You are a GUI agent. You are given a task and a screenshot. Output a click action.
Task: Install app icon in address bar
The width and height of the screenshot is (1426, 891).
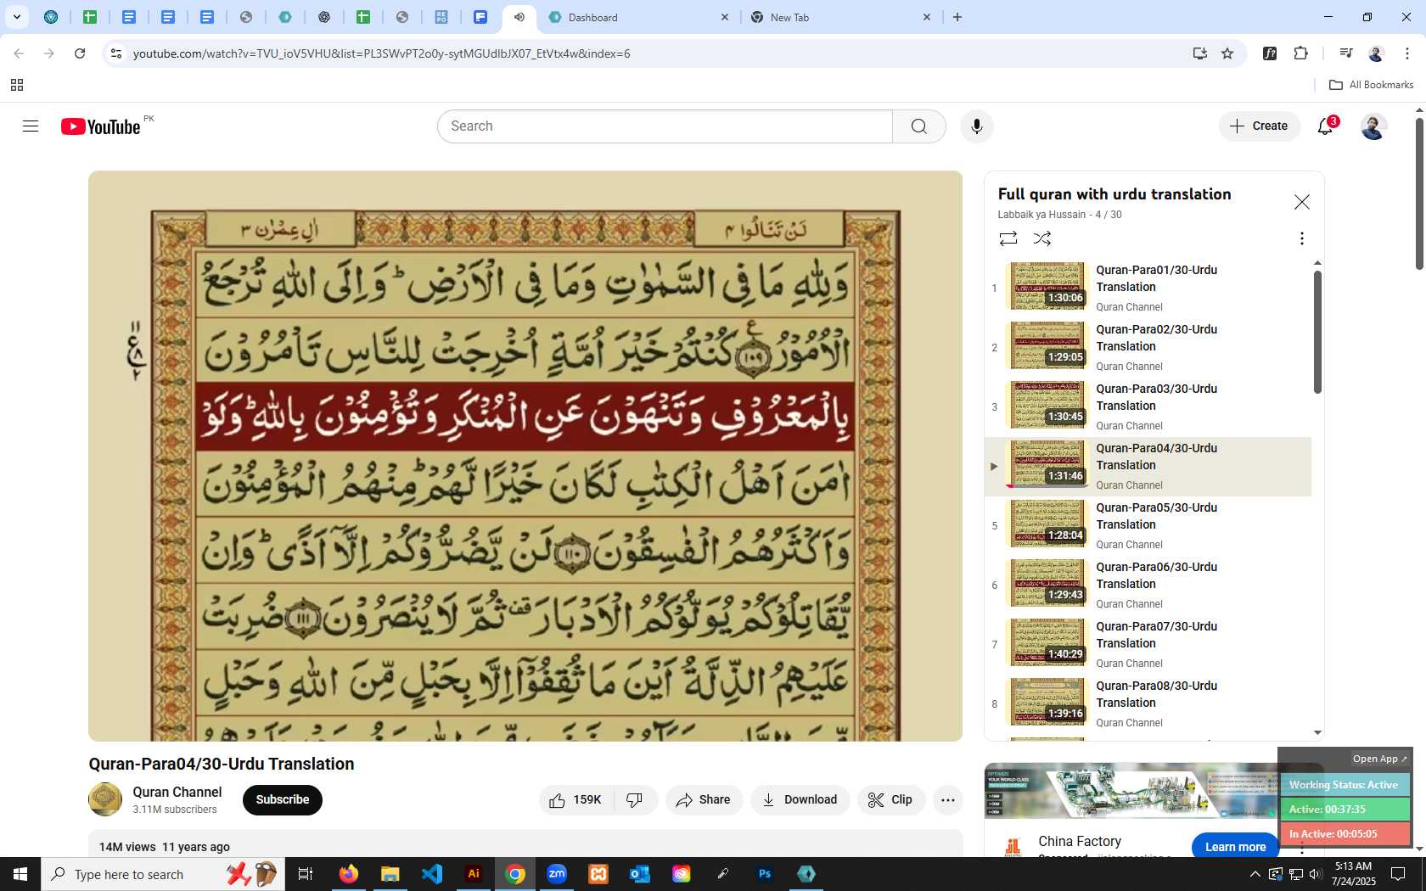[x=1199, y=53]
